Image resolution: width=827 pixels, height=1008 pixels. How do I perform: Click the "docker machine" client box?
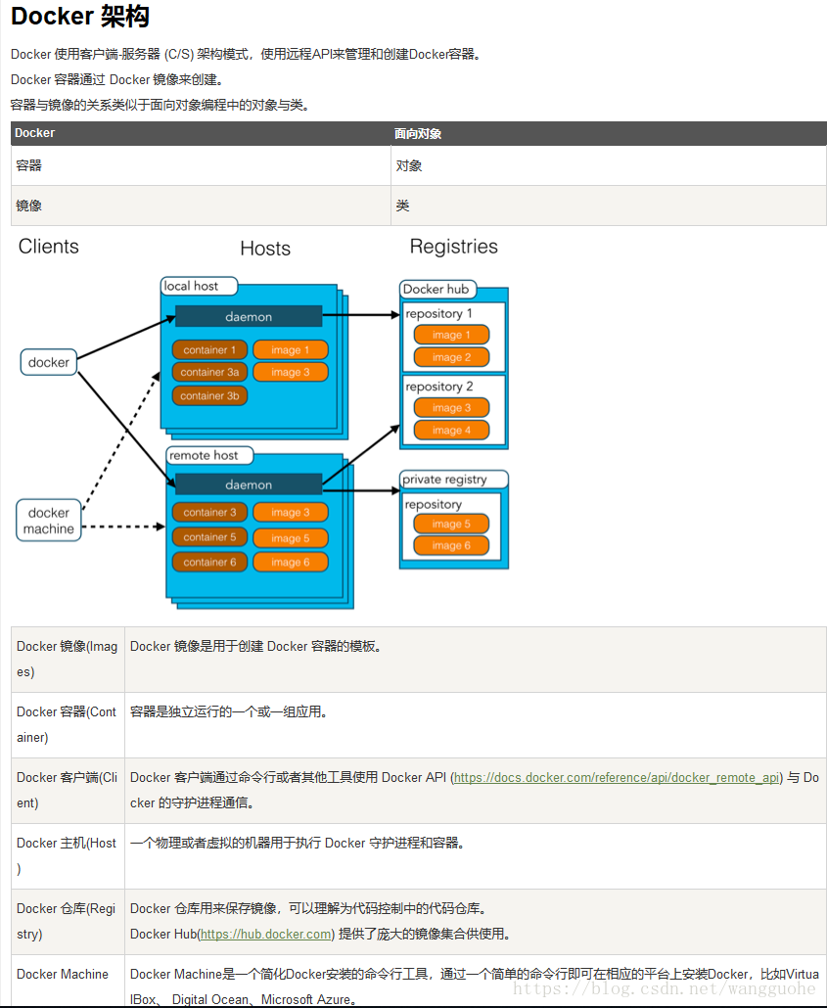tap(49, 521)
